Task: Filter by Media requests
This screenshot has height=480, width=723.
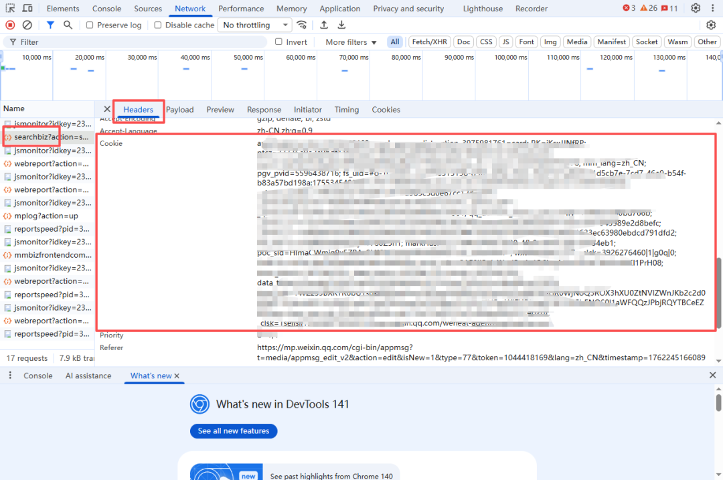Action: tap(577, 42)
